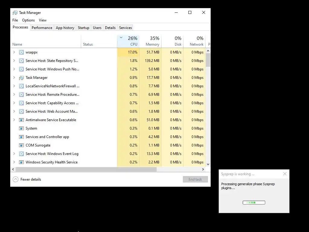Viewport: 309px width, 232px height.
Task: Switch to the Details tab
Action: pos(110,28)
